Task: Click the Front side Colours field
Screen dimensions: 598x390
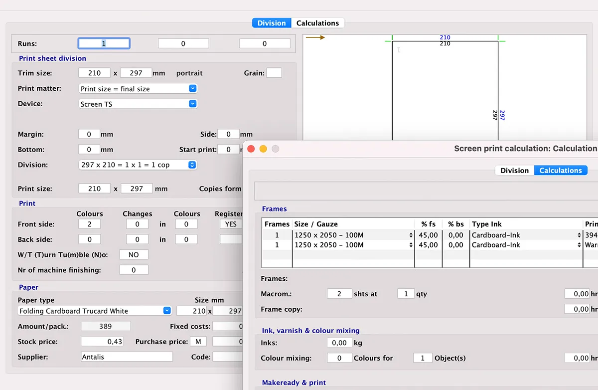Action: [90, 224]
